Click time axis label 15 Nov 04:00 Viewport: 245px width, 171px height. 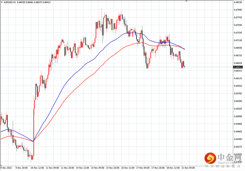pyautogui.click(x=98, y=168)
